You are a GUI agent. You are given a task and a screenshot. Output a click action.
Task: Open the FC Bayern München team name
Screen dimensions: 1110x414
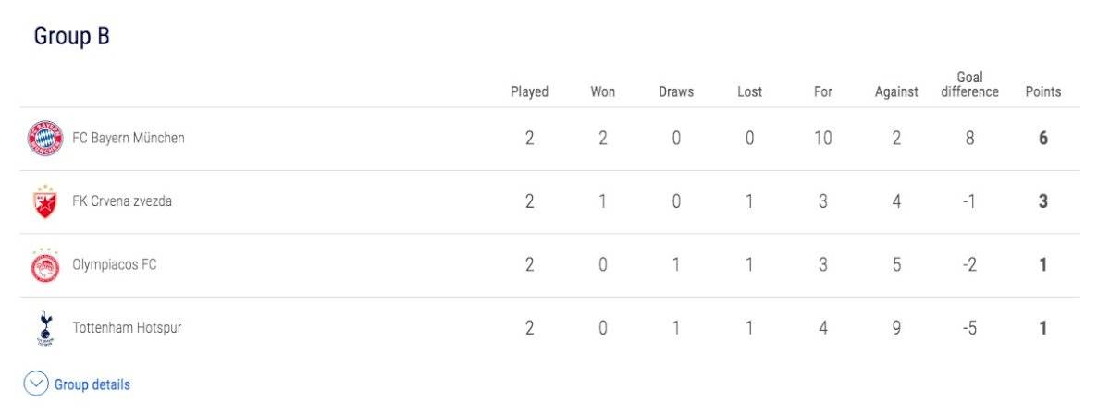point(129,139)
